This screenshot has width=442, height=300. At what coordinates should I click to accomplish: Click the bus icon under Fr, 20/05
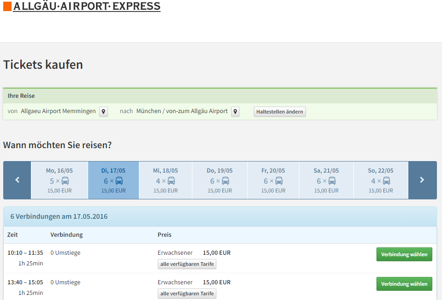point(279,181)
